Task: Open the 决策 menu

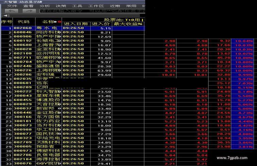Action: pos(61,6)
